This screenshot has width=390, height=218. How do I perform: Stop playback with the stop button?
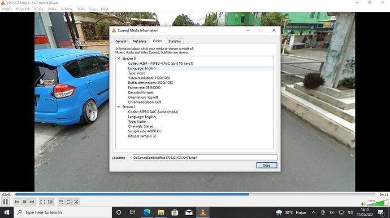click(x=24, y=202)
